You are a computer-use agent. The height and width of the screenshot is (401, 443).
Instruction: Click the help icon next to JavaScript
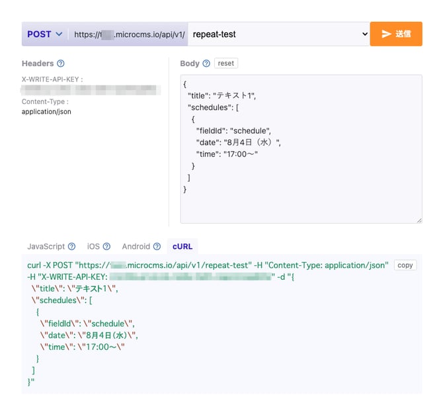pyautogui.click(x=71, y=246)
